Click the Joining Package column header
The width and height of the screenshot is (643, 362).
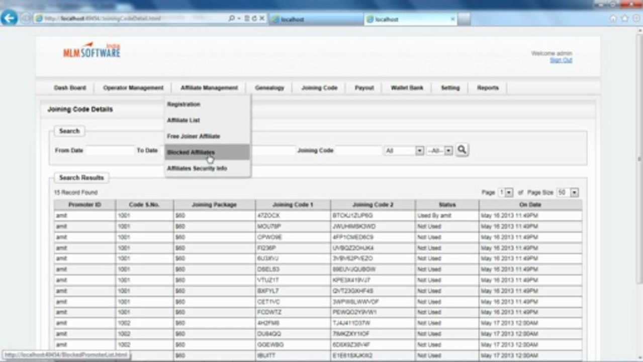pos(214,205)
